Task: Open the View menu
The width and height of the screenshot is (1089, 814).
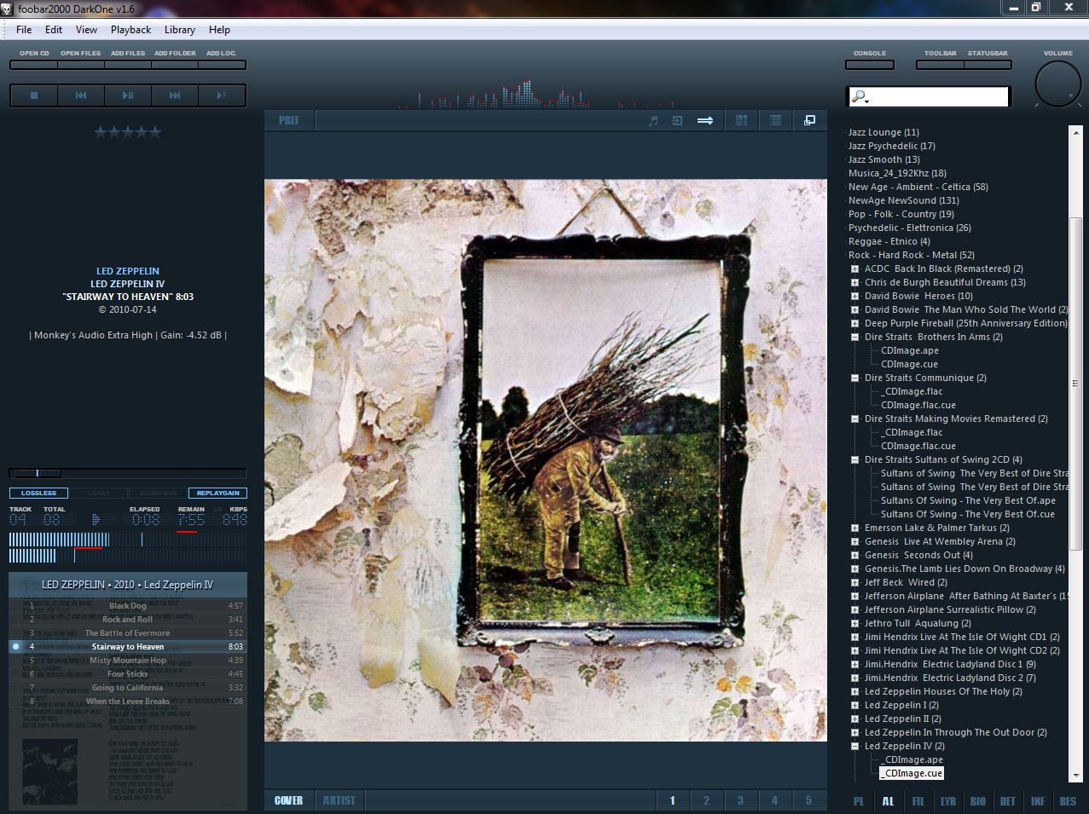Action: click(x=86, y=30)
